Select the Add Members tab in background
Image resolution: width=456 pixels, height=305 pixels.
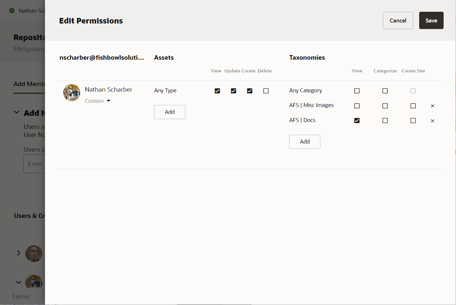coord(29,84)
